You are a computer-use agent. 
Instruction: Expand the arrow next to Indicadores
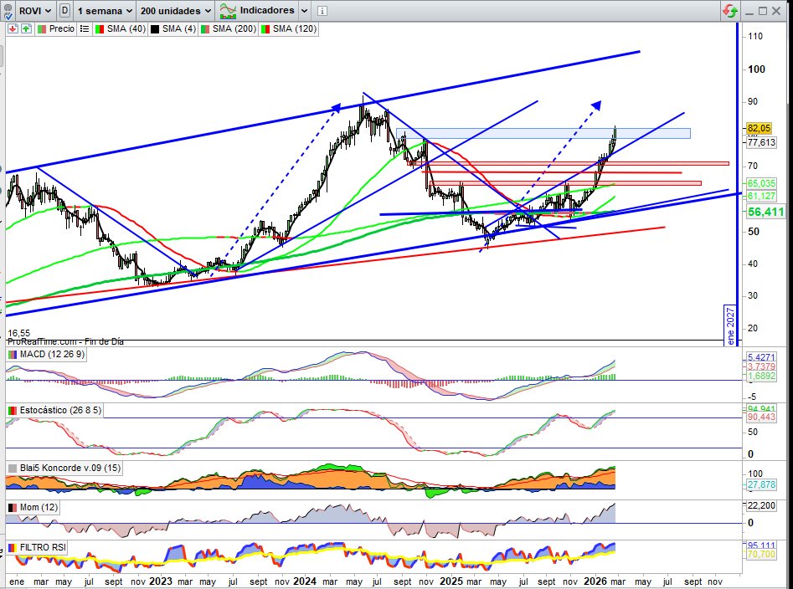[304, 11]
